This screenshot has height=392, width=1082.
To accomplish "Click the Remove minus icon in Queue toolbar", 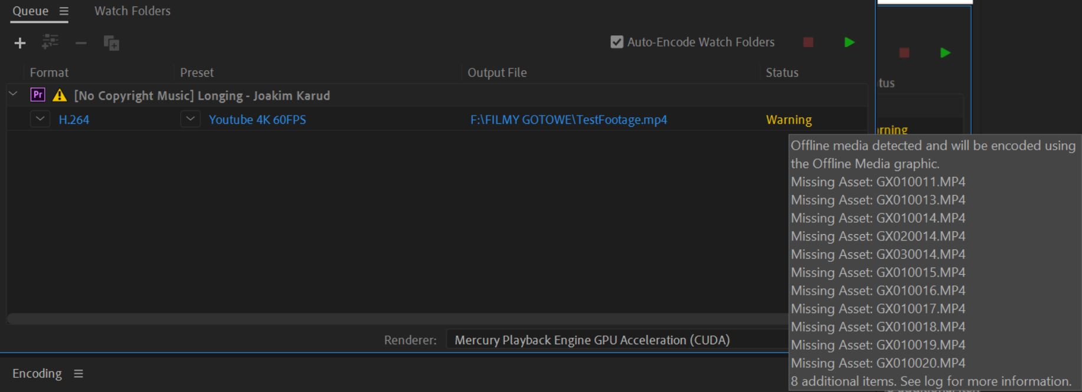I will (x=81, y=43).
